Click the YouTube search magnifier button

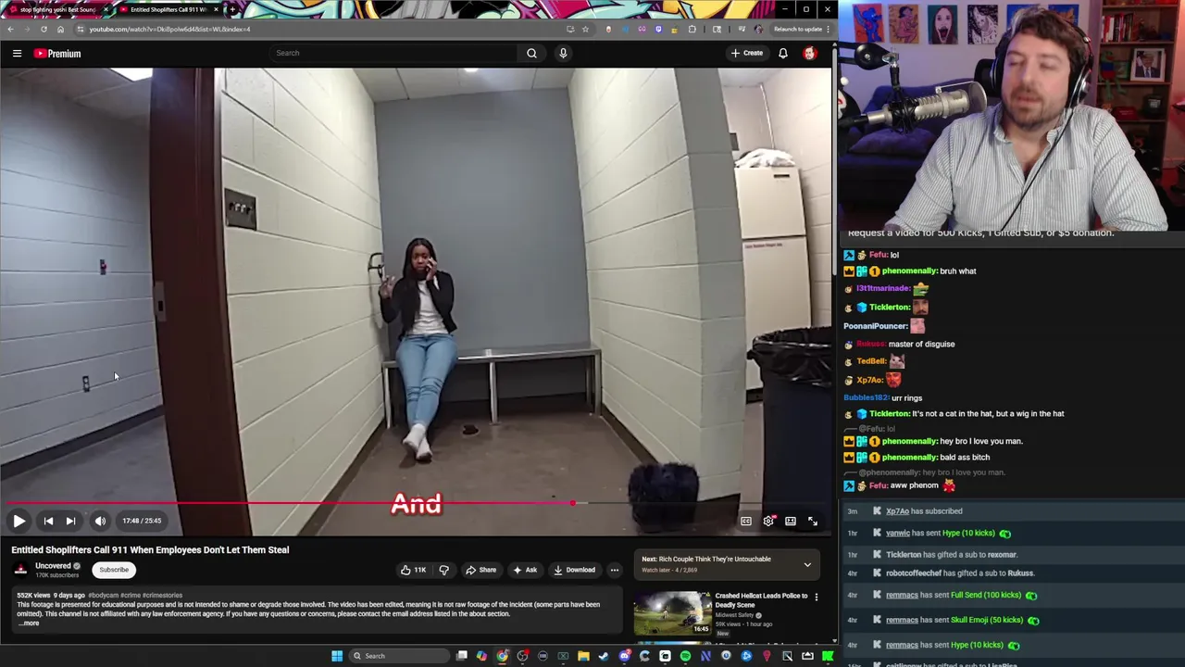[x=531, y=53]
